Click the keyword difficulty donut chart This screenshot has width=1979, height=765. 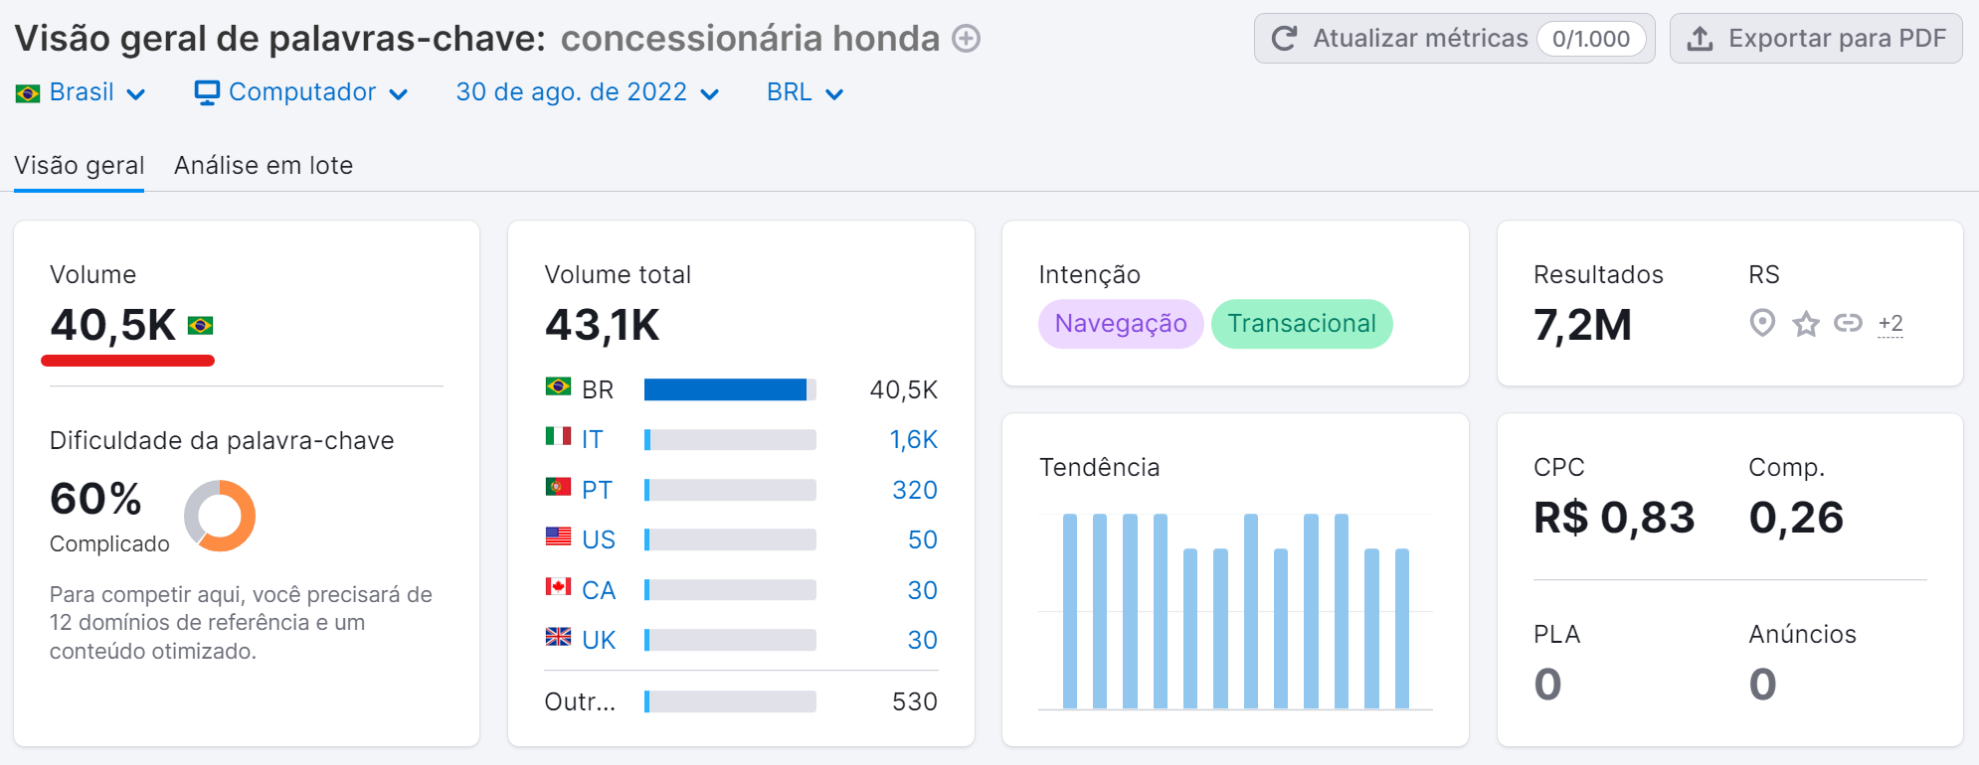[220, 516]
